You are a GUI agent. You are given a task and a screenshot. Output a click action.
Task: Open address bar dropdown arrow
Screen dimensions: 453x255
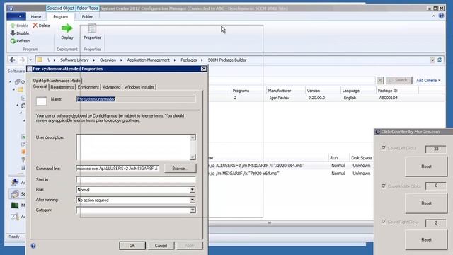[432, 59]
